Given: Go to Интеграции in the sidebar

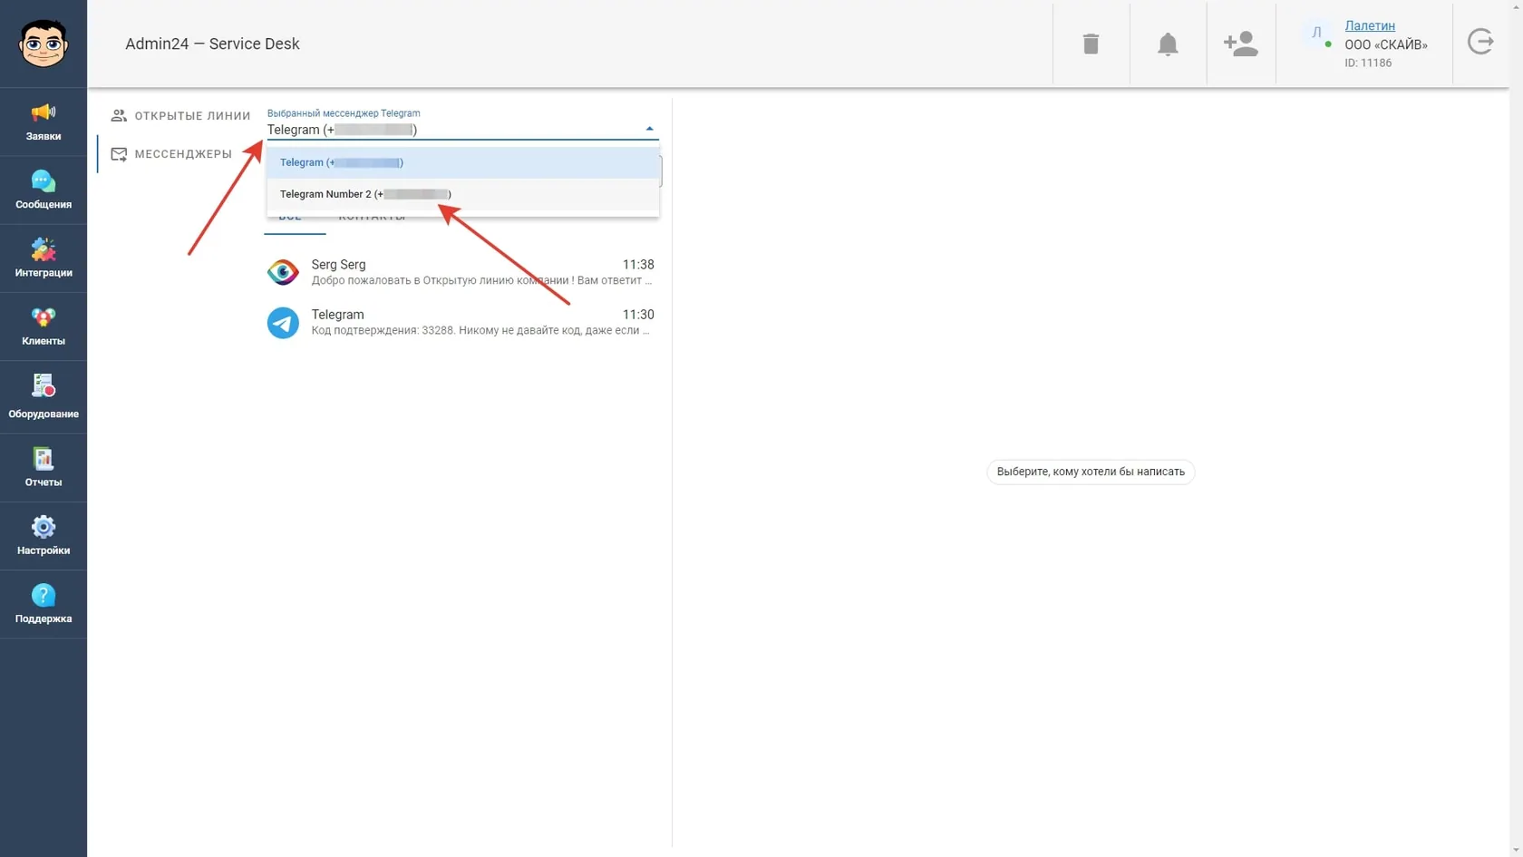Looking at the screenshot, I should 44,258.
